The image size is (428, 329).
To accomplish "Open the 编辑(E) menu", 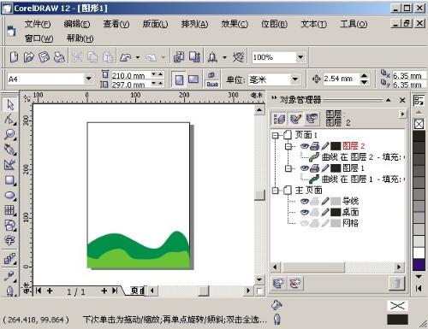I will [77, 24].
